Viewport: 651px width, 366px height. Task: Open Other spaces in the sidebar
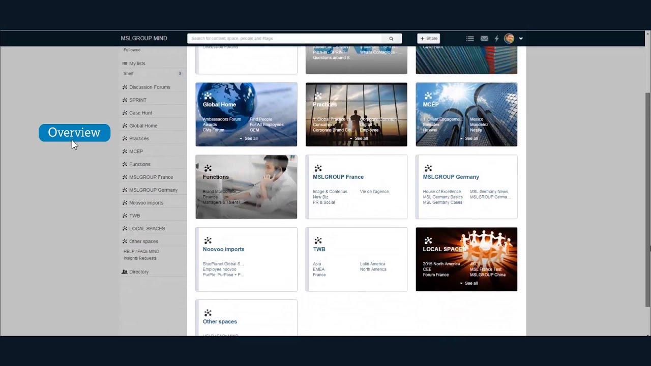click(143, 241)
